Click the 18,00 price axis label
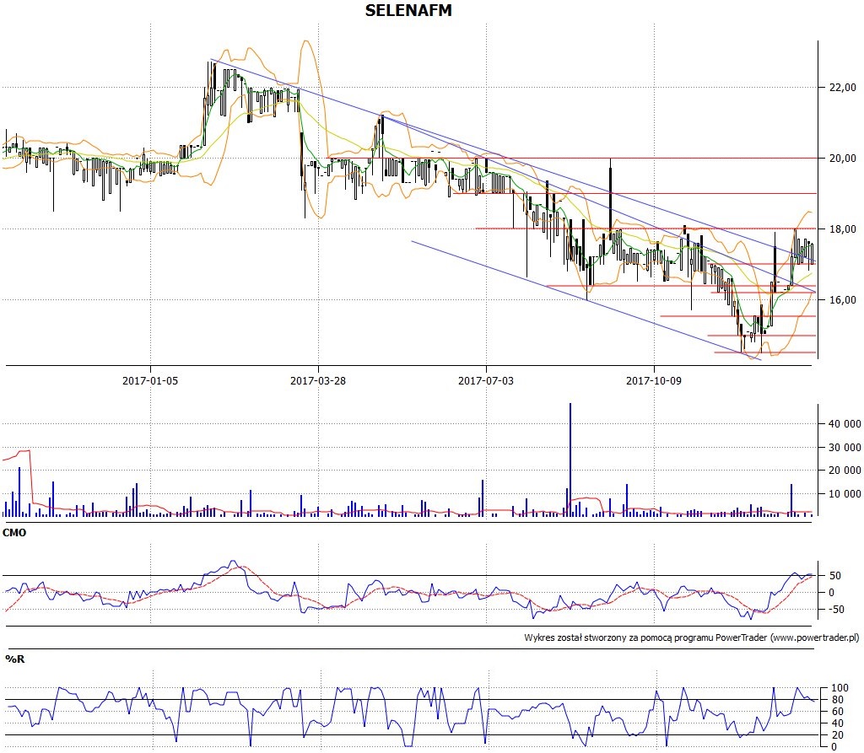Viewport: 864px width, 753px height. 843,229
